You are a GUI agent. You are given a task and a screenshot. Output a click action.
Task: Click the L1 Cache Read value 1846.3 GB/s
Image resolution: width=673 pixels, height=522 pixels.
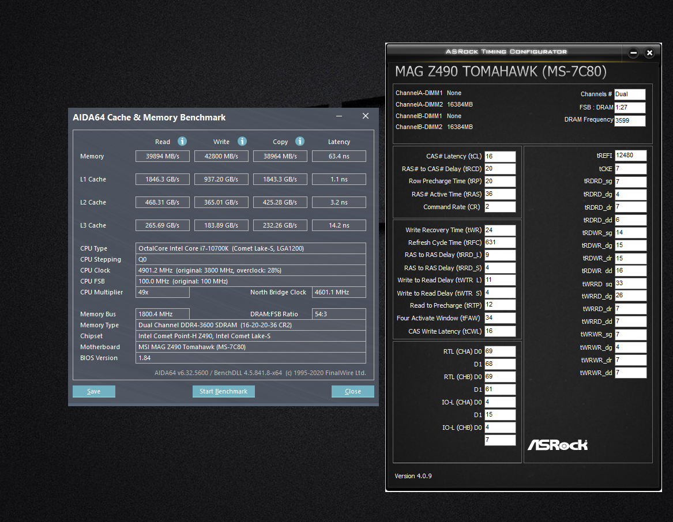point(162,179)
